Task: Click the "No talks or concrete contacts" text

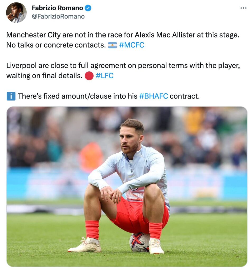Action: pos(56,45)
